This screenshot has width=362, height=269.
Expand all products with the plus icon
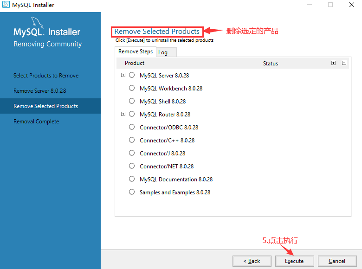coord(333,63)
